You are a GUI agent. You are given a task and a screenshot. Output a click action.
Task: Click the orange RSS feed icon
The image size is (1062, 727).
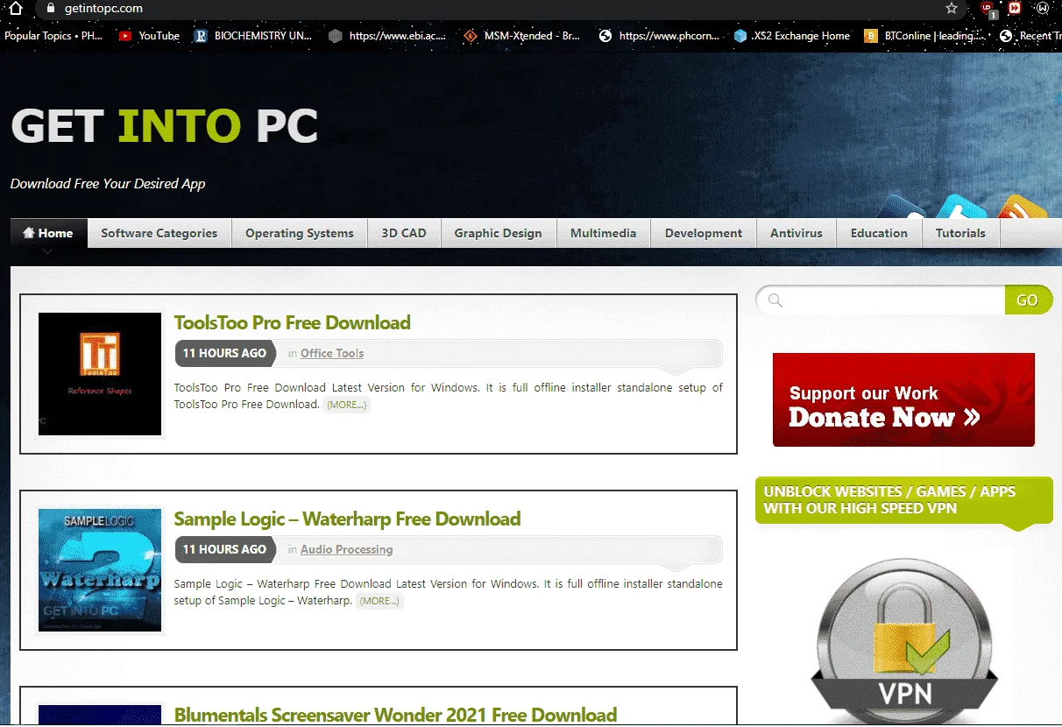(x=1023, y=207)
